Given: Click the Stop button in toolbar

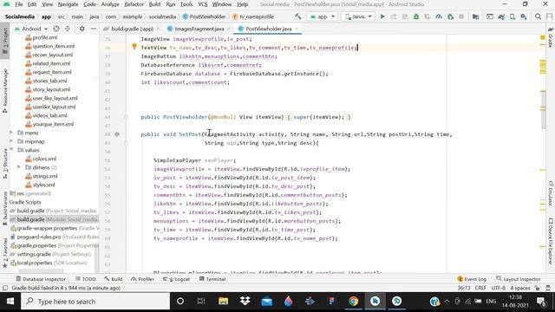Looking at the screenshot, I should (x=461, y=16).
